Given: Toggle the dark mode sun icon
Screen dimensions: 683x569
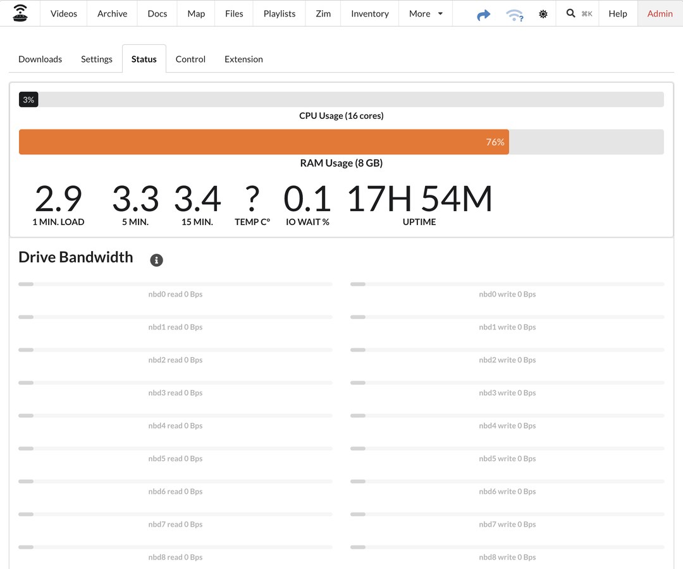Looking at the screenshot, I should tap(543, 14).
